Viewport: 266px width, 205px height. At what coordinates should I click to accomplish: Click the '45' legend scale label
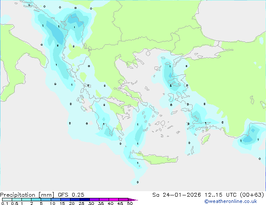coord(120,203)
